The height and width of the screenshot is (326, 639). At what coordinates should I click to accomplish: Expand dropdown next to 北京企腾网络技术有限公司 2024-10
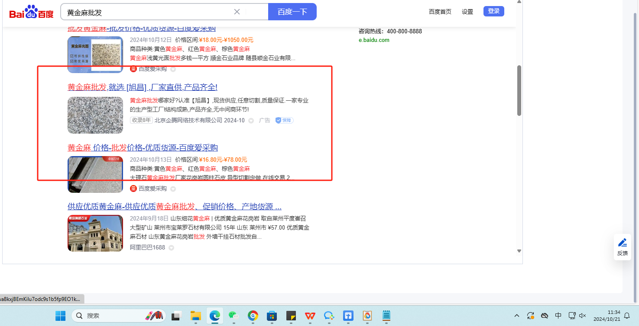click(251, 121)
